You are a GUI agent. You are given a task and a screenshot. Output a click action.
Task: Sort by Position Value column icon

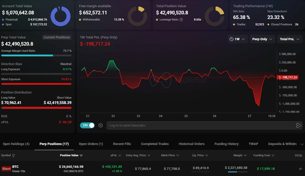tap(81, 155)
